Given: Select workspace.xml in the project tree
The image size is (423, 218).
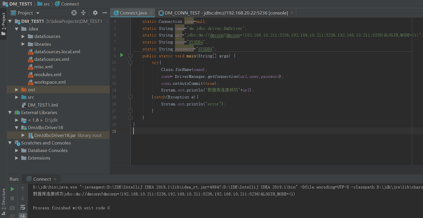Looking at the screenshot, I should (x=50, y=82).
